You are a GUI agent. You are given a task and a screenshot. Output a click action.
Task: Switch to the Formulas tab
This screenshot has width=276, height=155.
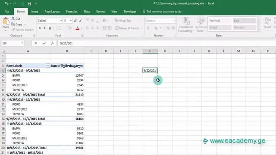[x=72, y=12]
